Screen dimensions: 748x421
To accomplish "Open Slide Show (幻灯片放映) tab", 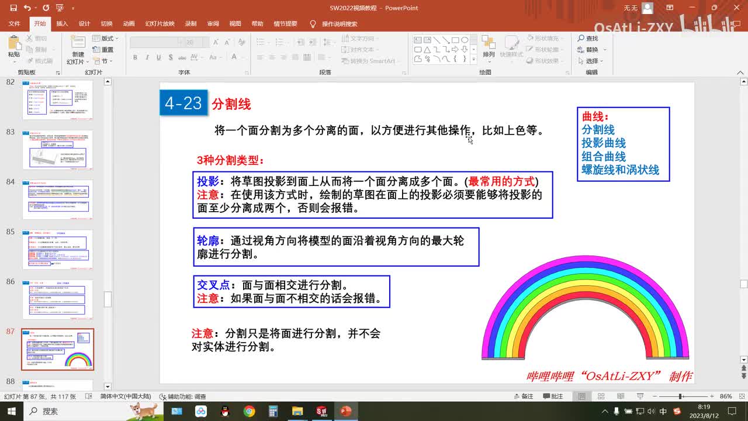I will (x=160, y=24).
